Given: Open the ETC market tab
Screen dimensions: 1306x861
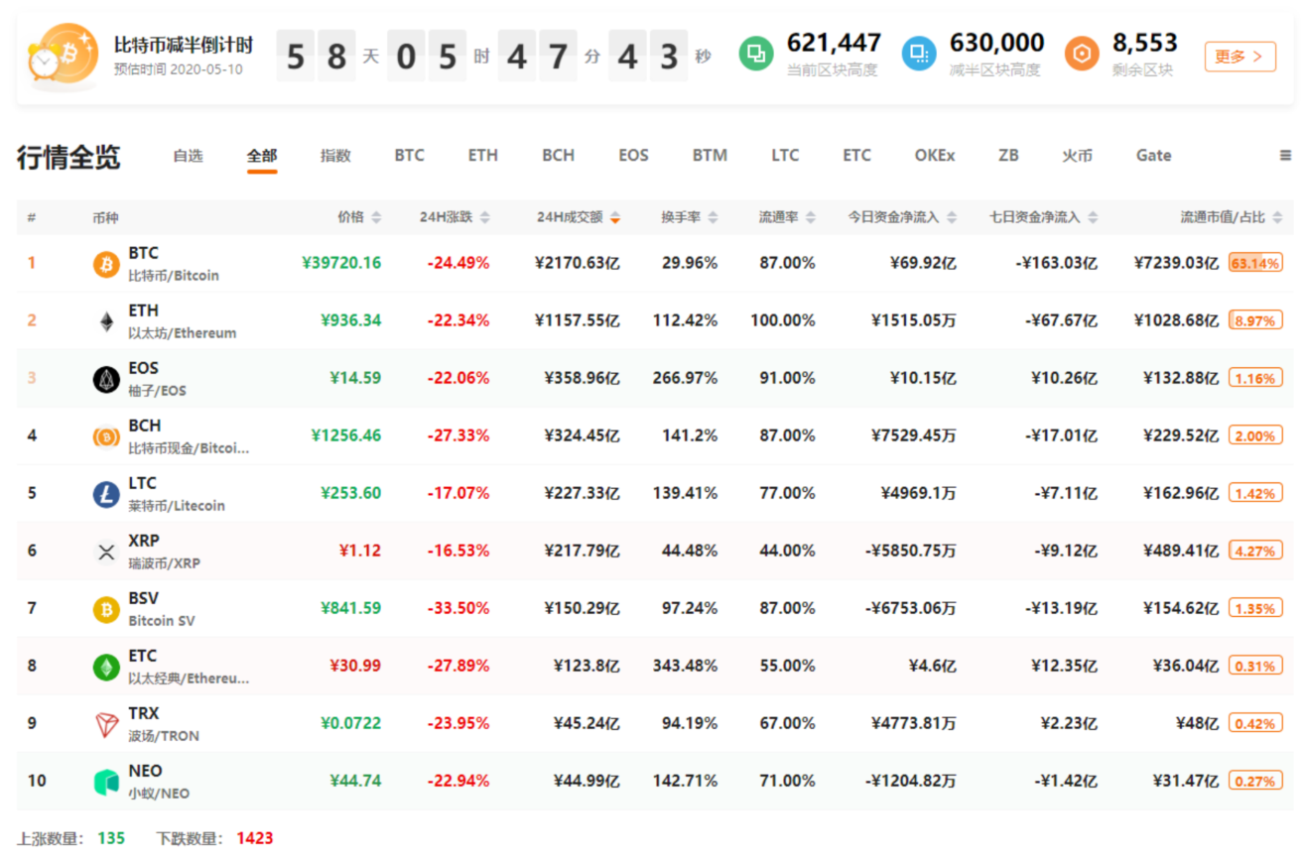Looking at the screenshot, I should [856, 156].
